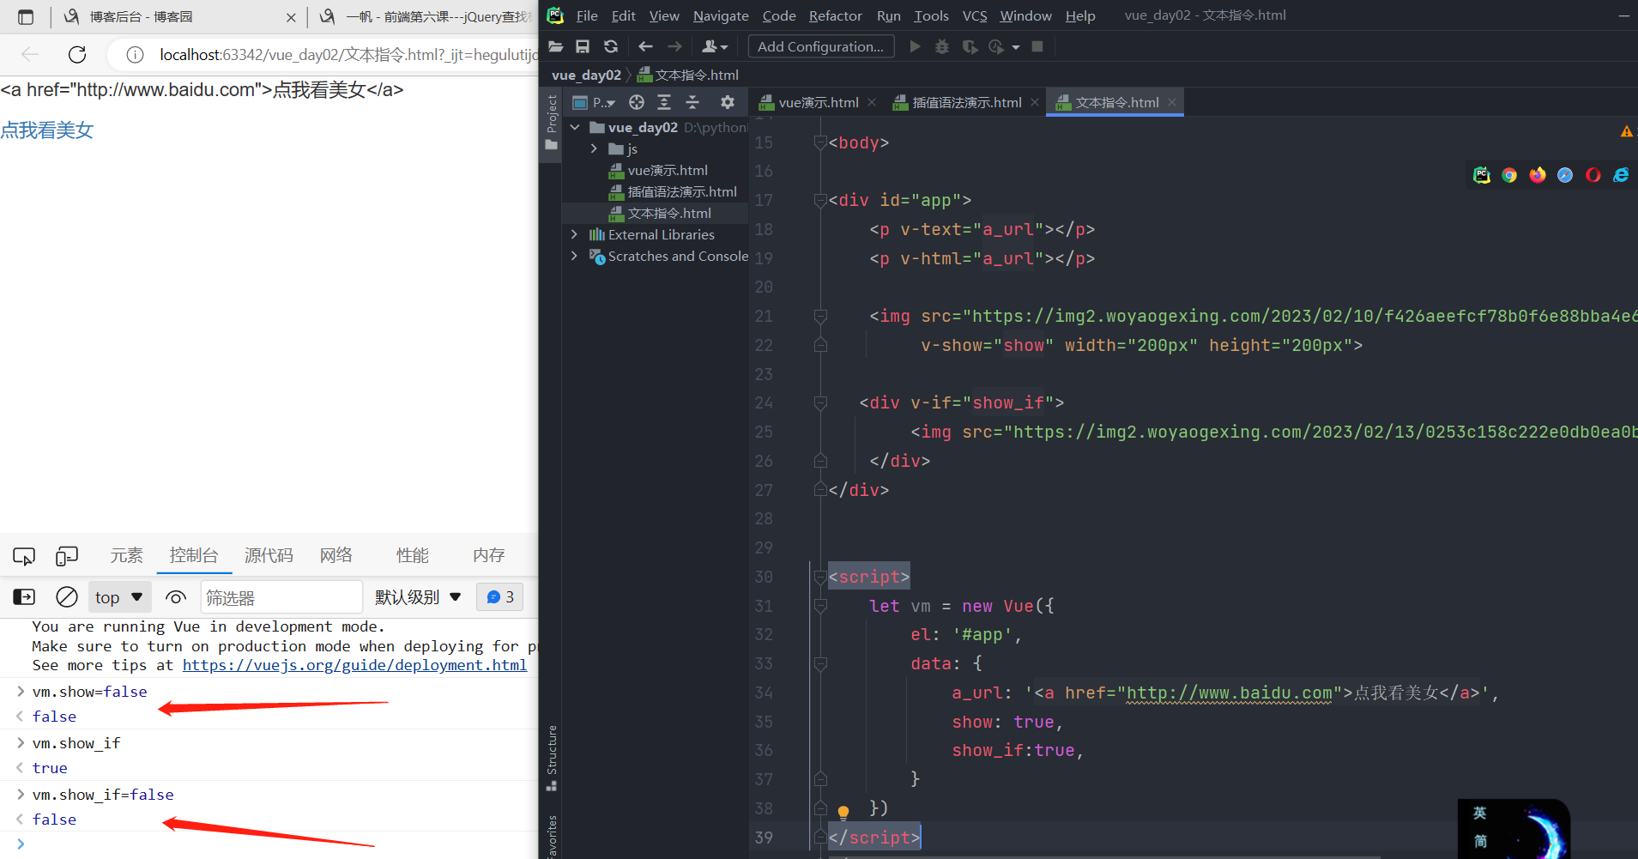The width and height of the screenshot is (1638, 859).
Task: Click the vue_day02 breadcrumb
Action: click(586, 75)
